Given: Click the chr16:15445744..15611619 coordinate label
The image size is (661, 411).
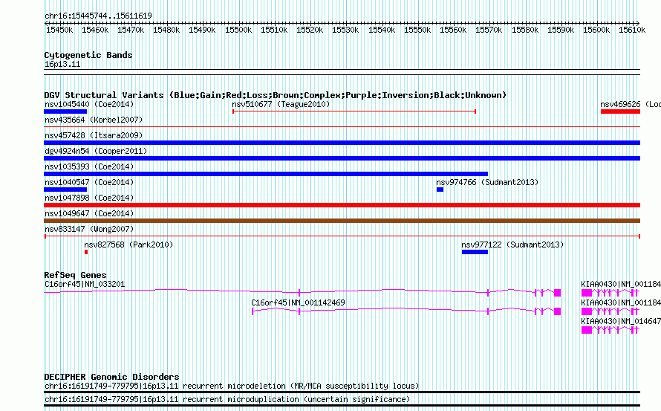Looking at the screenshot, I should [x=98, y=16].
